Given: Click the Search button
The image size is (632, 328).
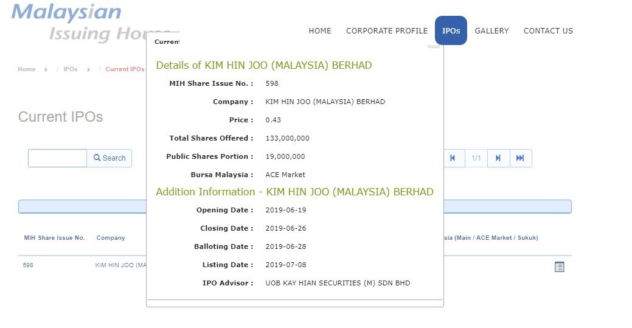Looking at the screenshot, I should (x=109, y=158).
